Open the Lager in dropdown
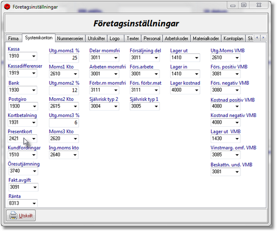The image size is (277, 232). coord(197,74)
